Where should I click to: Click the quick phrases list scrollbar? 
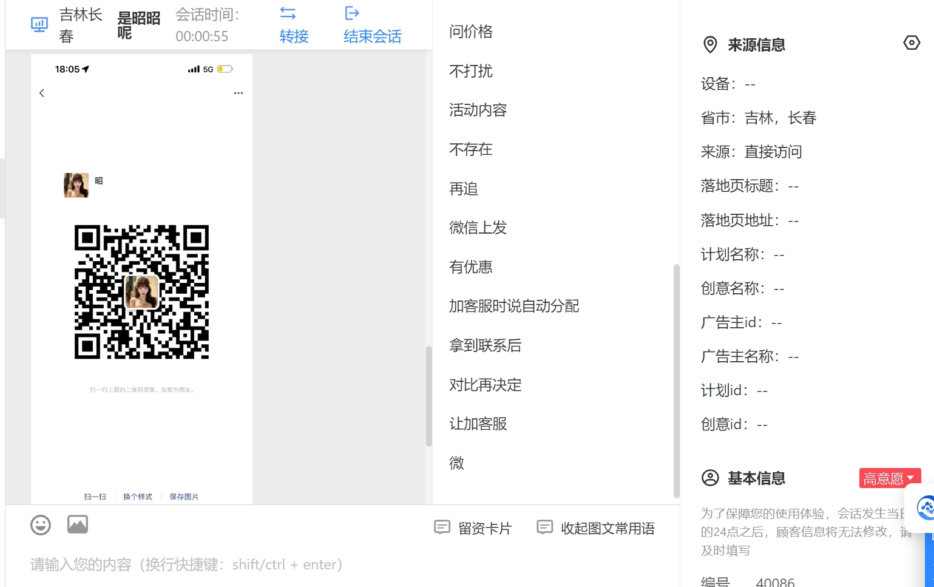[x=676, y=381]
